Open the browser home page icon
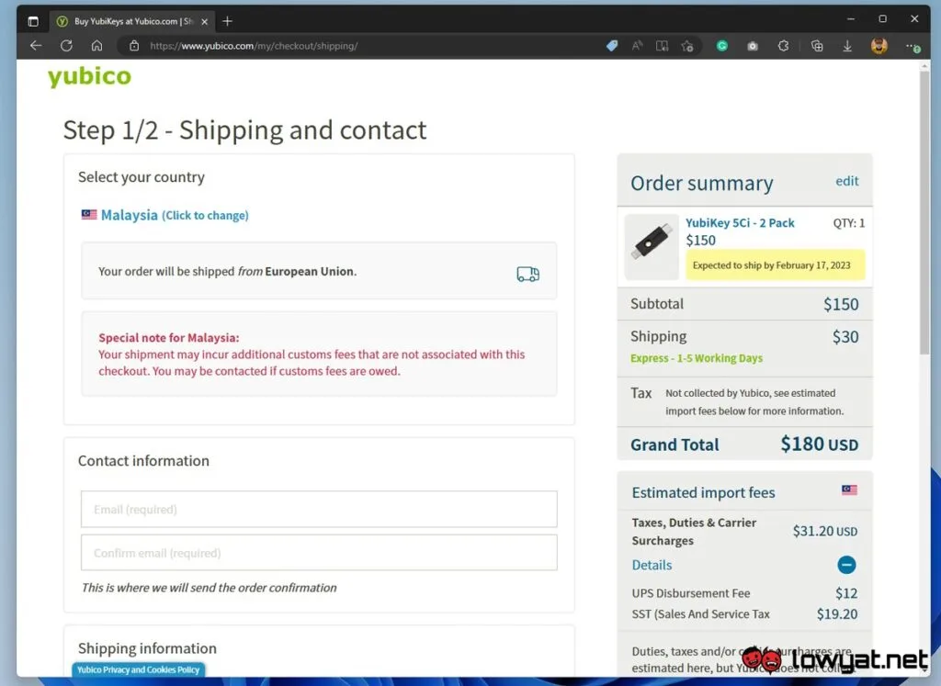The image size is (941, 686). (x=96, y=46)
